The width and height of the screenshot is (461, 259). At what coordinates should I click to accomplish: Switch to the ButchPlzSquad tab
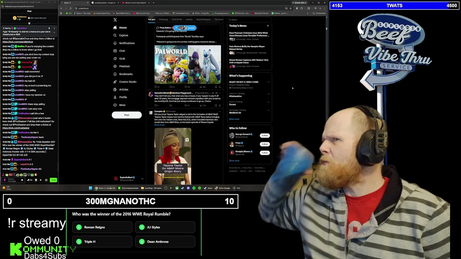(203, 19)
